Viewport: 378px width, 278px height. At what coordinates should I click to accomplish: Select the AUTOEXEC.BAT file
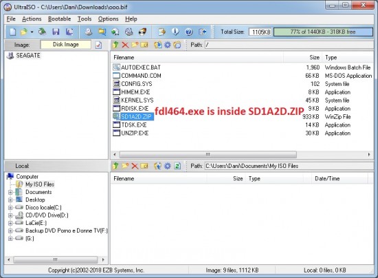[x=141, y=67]
